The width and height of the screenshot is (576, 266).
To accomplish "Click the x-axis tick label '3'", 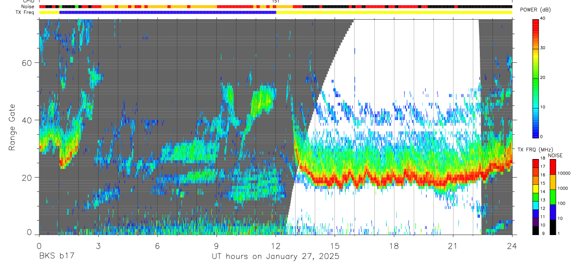I will coord(98,245).
